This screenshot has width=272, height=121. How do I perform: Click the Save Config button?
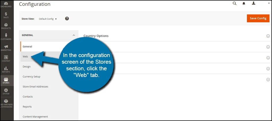(x=258, y=18)
